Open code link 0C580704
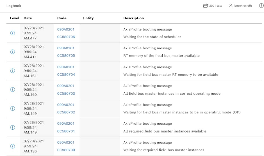264x156 pixels. pos(66,74)
